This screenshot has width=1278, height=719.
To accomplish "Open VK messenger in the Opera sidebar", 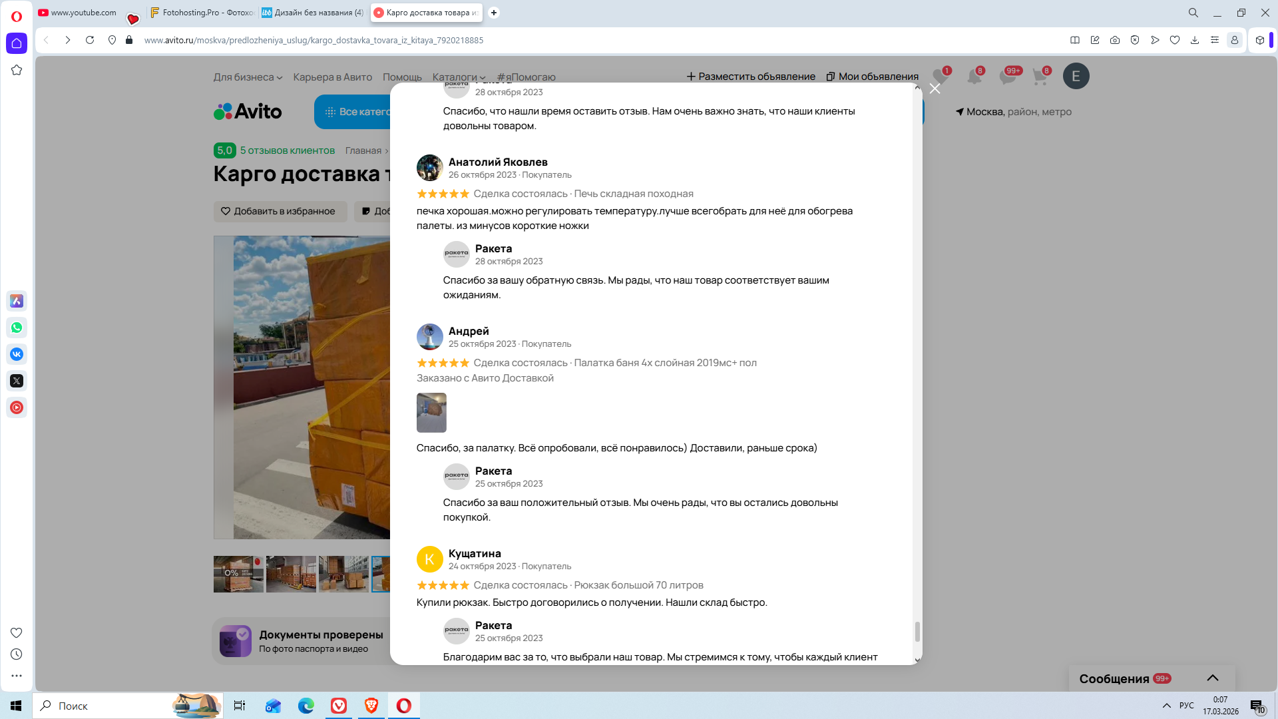I will [17, 354].
